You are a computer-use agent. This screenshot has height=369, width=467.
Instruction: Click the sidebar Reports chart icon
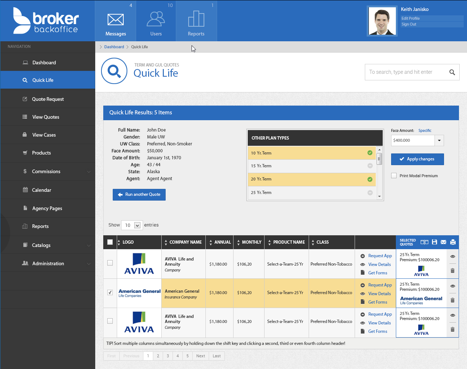[x=25, y=226]
